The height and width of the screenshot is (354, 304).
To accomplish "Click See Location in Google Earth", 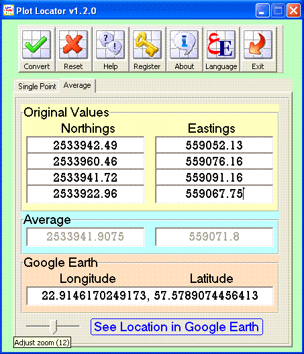I will click(176, 327).
